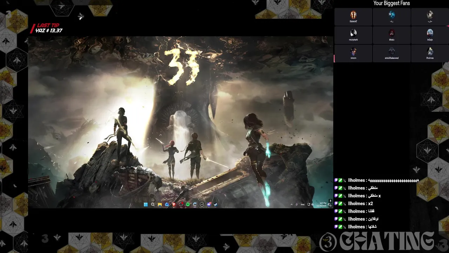Viewport: 449px width, 253px height.
Task: Open taskbar Search magnifier
Action: [x=153, y=205]
